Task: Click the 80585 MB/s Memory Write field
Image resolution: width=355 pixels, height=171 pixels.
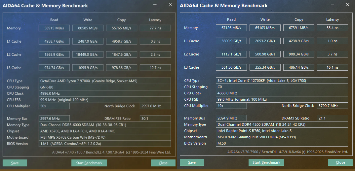Action: tap(88, 28)
